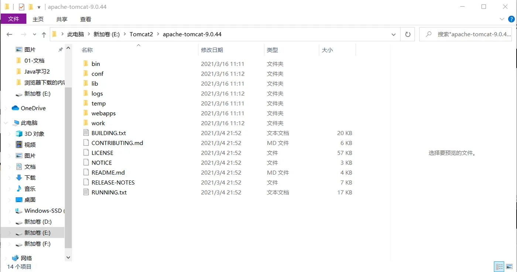Image resolution: width=517 pixels, height=272 pixels.
Task: Click the New Folder quick access icon
Action: [31, 7]
